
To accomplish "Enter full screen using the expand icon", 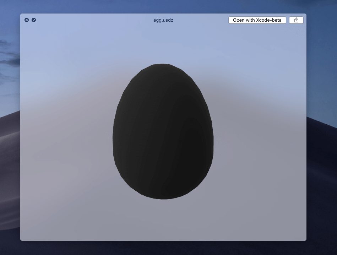I will (x=34, y=20).
